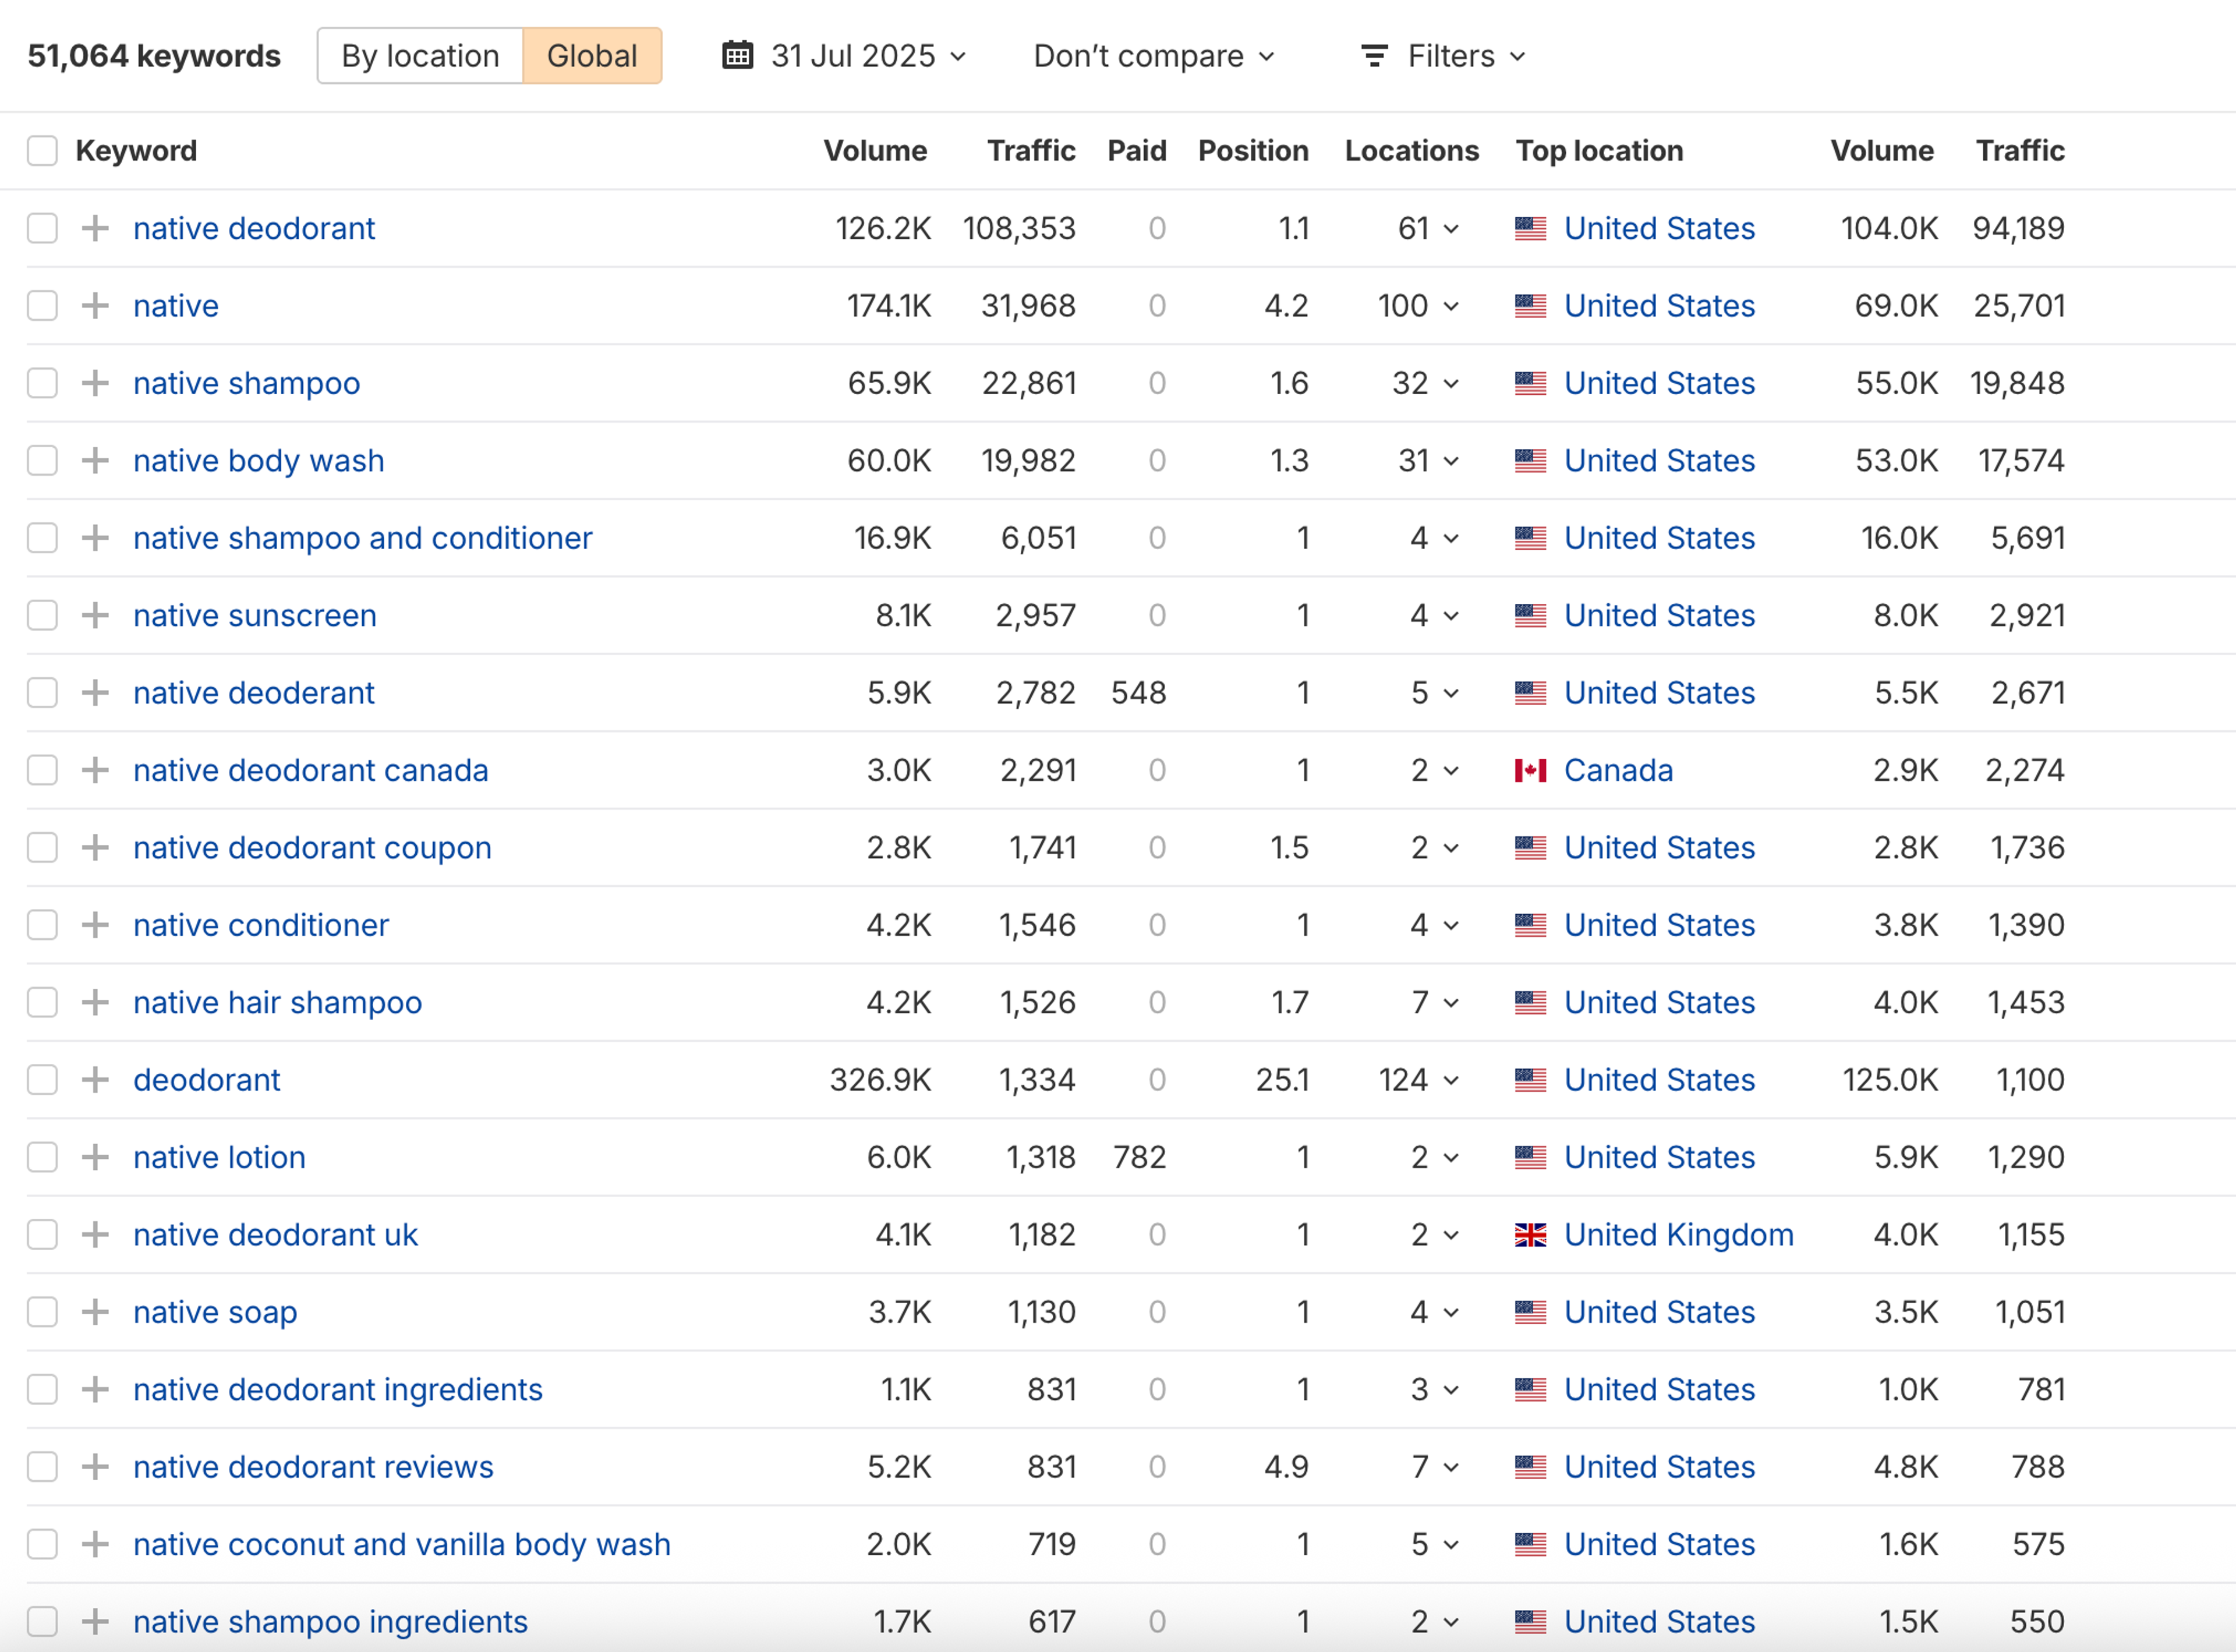Viewport: 2236px width, 1652px height.
Task: Switch to the By location tab
Action: click(x=420, y=56)
